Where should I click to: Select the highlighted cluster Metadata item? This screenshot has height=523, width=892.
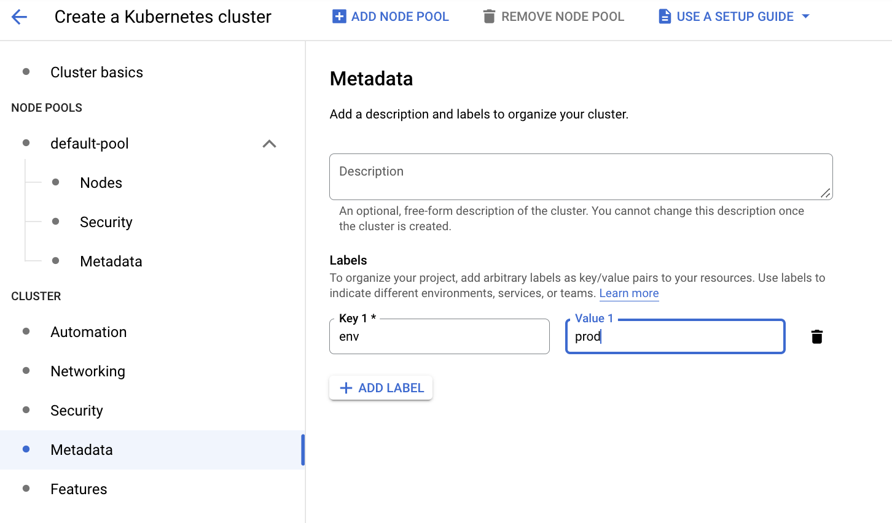(152, 450)
